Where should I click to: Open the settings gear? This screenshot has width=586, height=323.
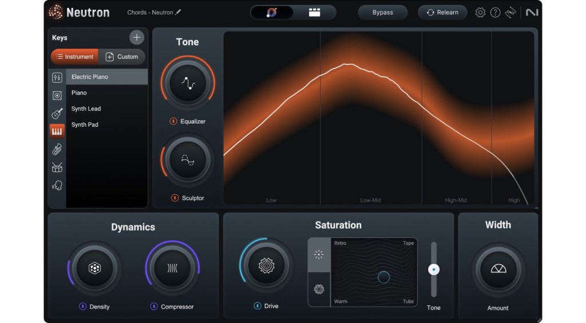[x=480, y=13]
